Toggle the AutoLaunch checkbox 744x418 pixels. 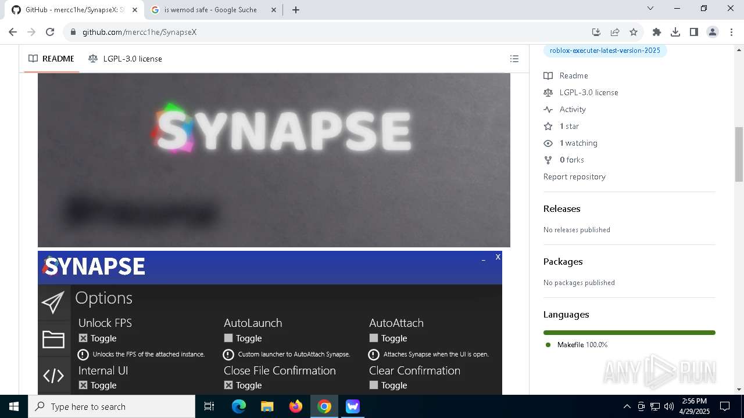[228, 338]
